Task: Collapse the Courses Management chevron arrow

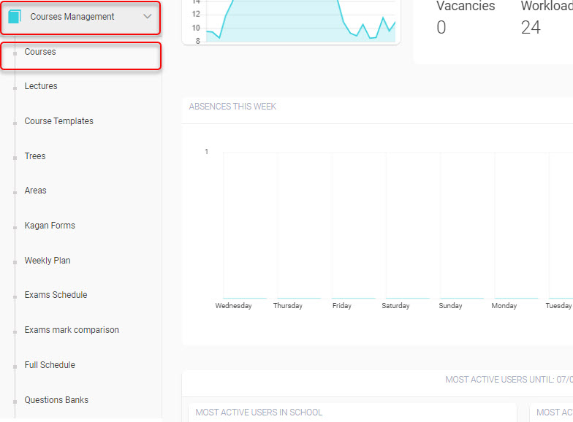Action: point(147,17)
